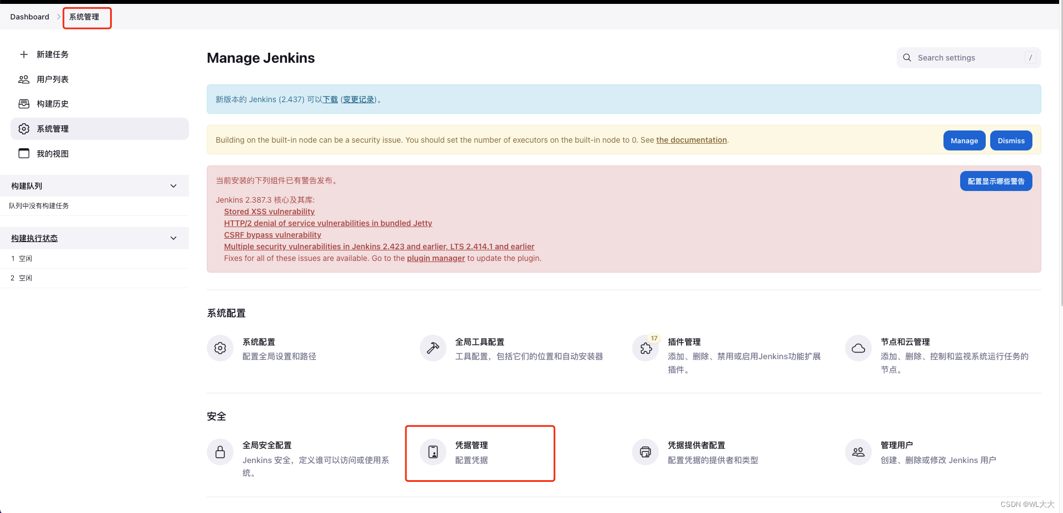Click the plus icon for 新建任务
Image resolution: width=1063 pixels, height=513 pixels.
(x=24, y=54)
